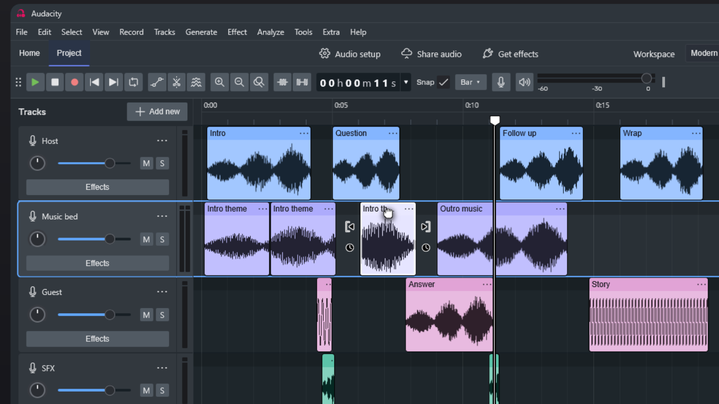This screenshot has height=404, width=719.
Task: Select the Answer clip on Guest track
Action: click(449, 315)
